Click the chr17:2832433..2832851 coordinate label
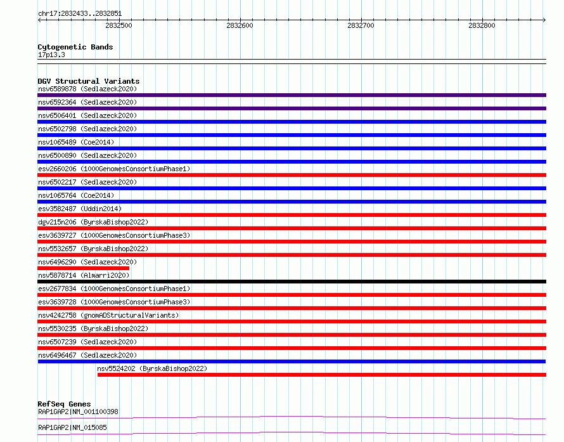This screenshot has width=564, height=442. coord(80,14)
